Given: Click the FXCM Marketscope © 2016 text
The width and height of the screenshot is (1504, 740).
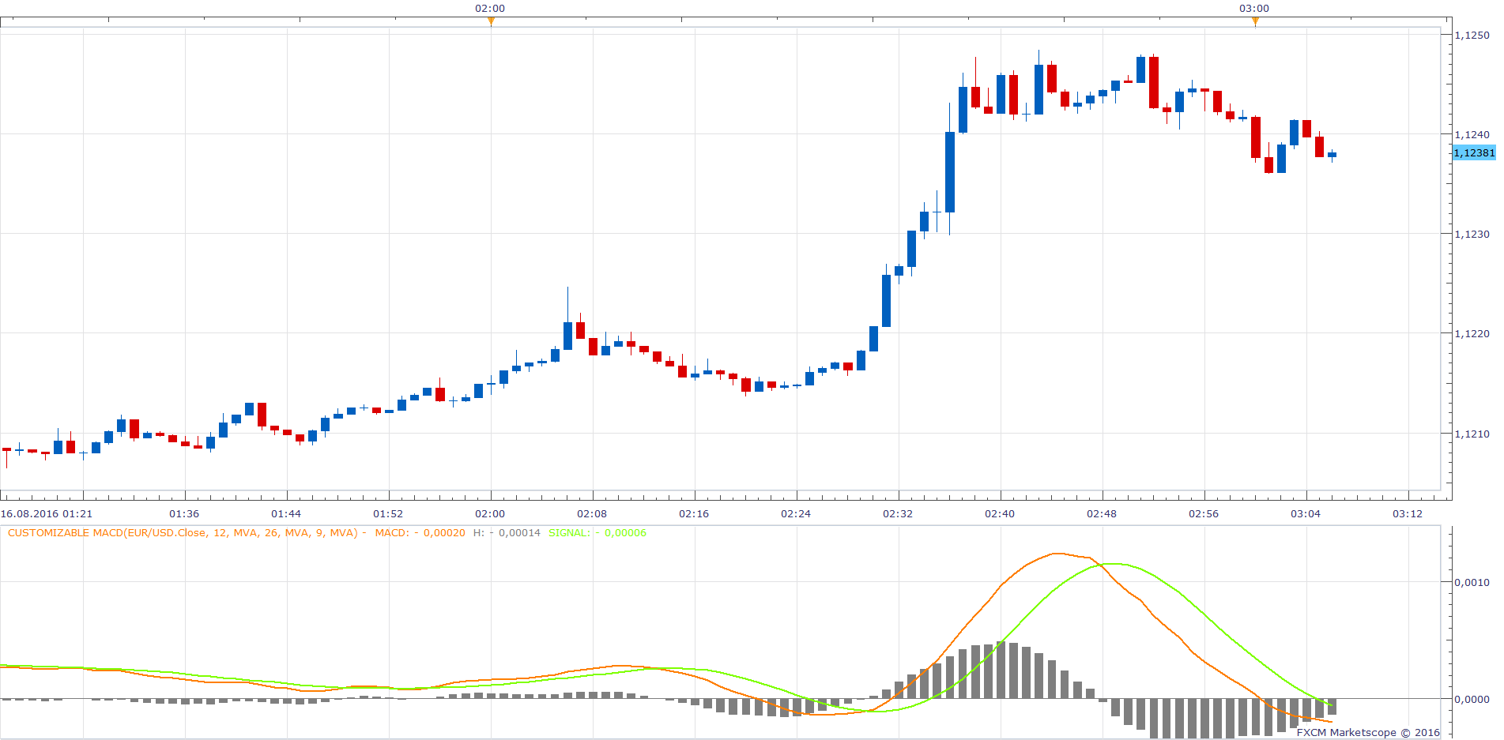Looking at the screenshot, I should pos(1368,732).
